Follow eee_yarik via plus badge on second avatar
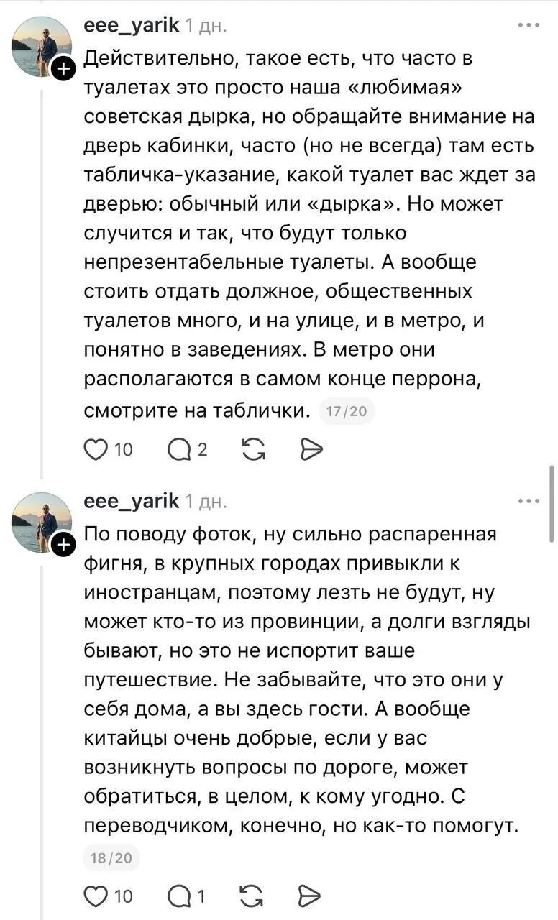The height and width of the screenshot is (920, 558). click(x=64, y=546)
